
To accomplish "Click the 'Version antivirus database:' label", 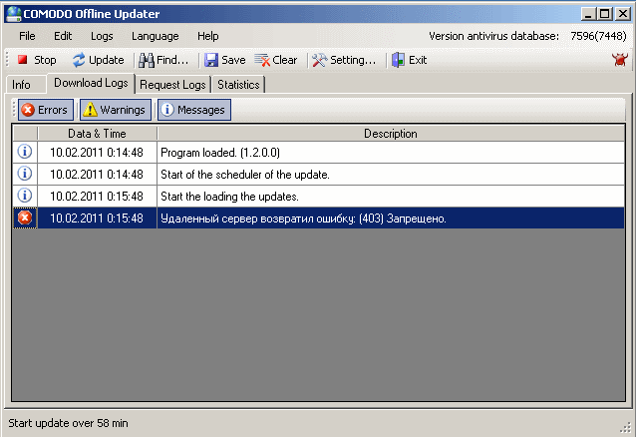I will [x=493, y=36].
